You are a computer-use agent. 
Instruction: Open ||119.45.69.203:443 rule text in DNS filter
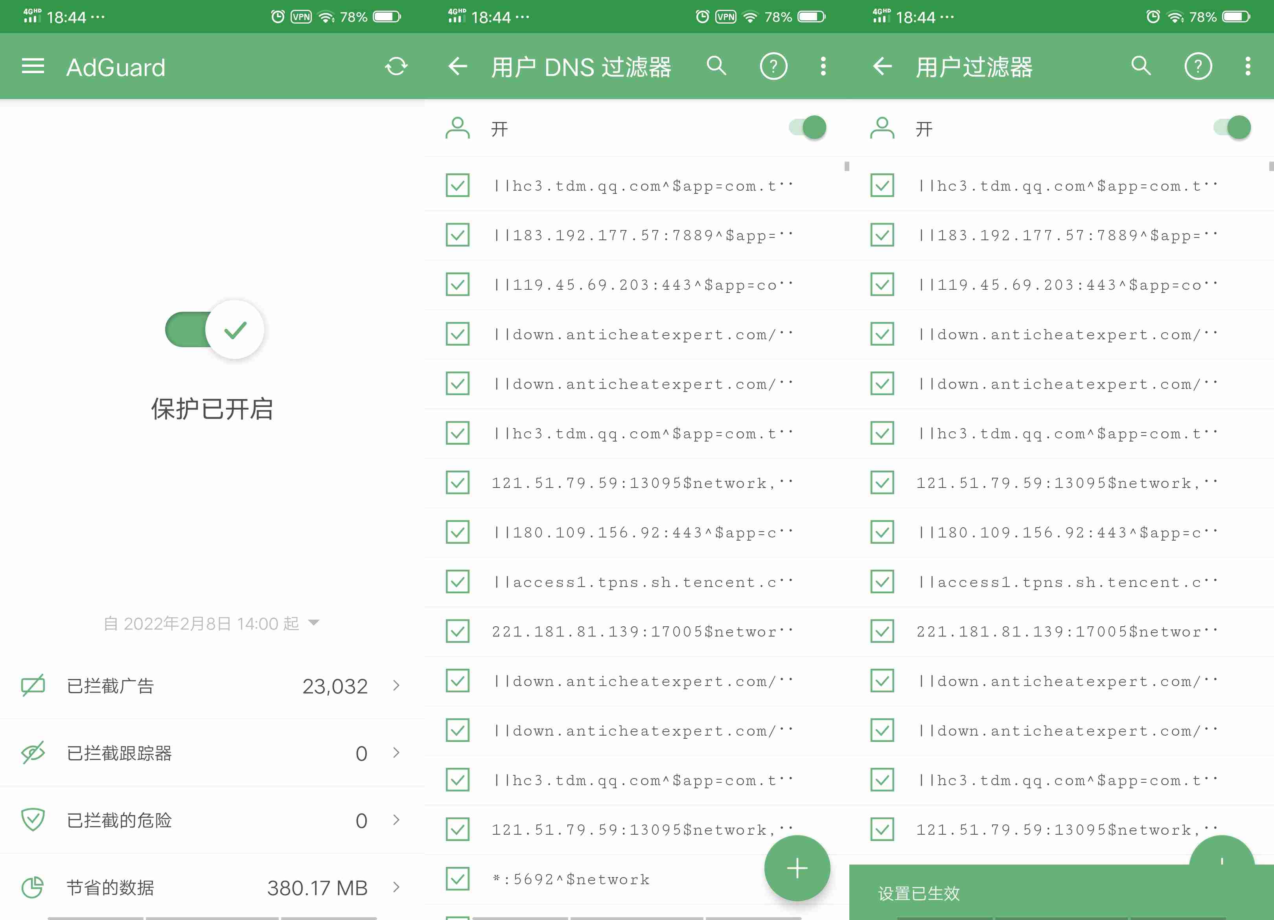pos(643,284)
